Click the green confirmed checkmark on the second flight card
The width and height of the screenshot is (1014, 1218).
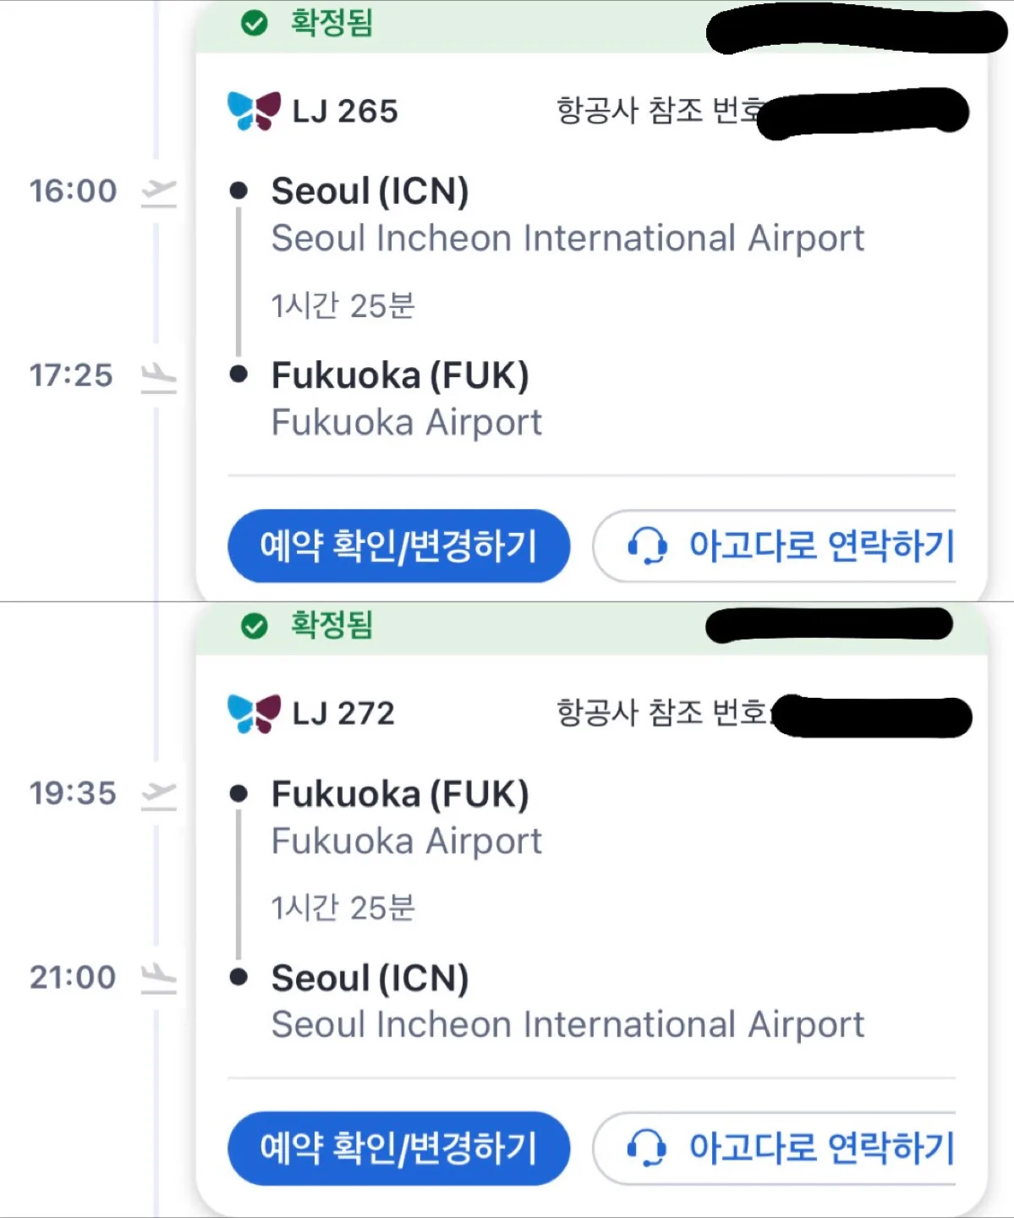tap(255, 626)
